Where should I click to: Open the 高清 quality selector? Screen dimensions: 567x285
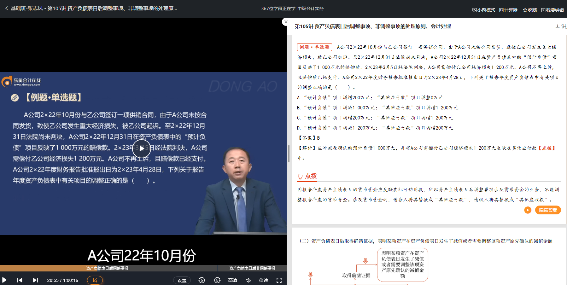pyautogui.click(x=232, y=280)
